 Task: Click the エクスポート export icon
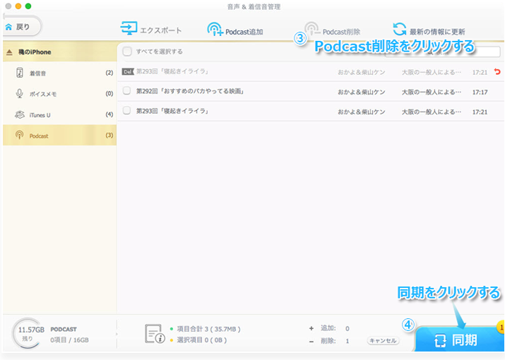[129, 28]
